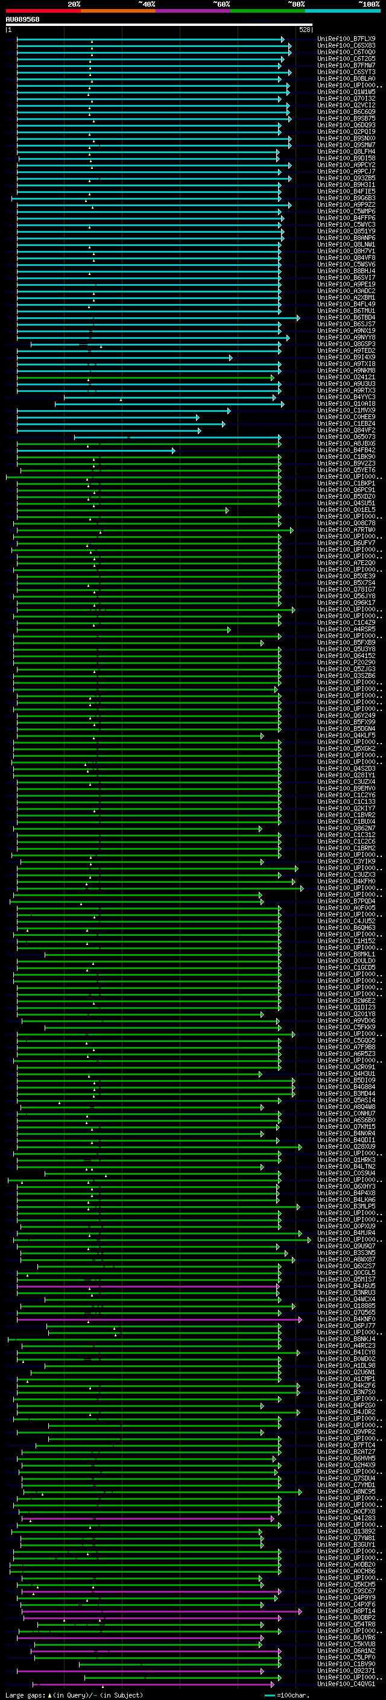
Task: Select hit UniRef100_B0DBP2
Action: click(346, 1617)
